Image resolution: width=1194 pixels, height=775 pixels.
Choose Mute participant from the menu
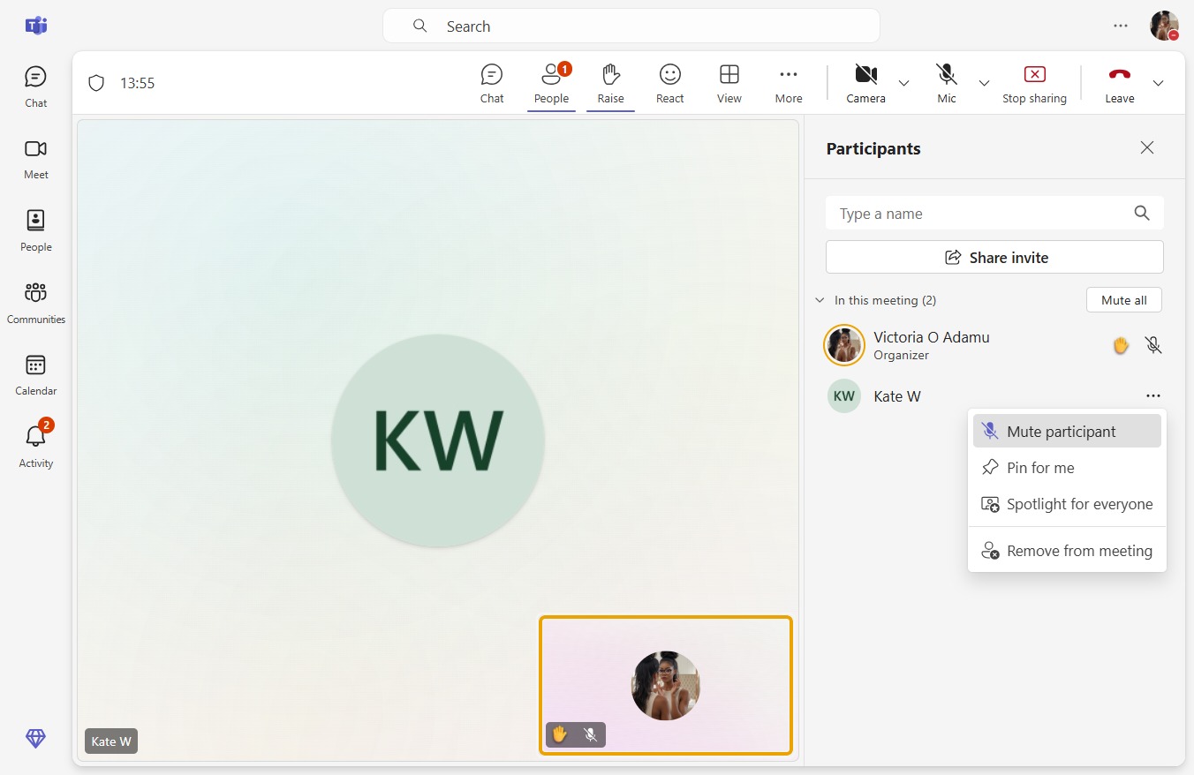pyautogui.click(x=1067, y=432)
